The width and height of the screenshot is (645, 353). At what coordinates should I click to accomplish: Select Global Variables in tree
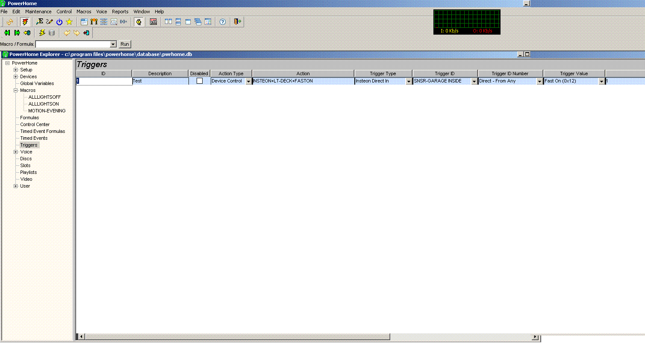(37, 83)
